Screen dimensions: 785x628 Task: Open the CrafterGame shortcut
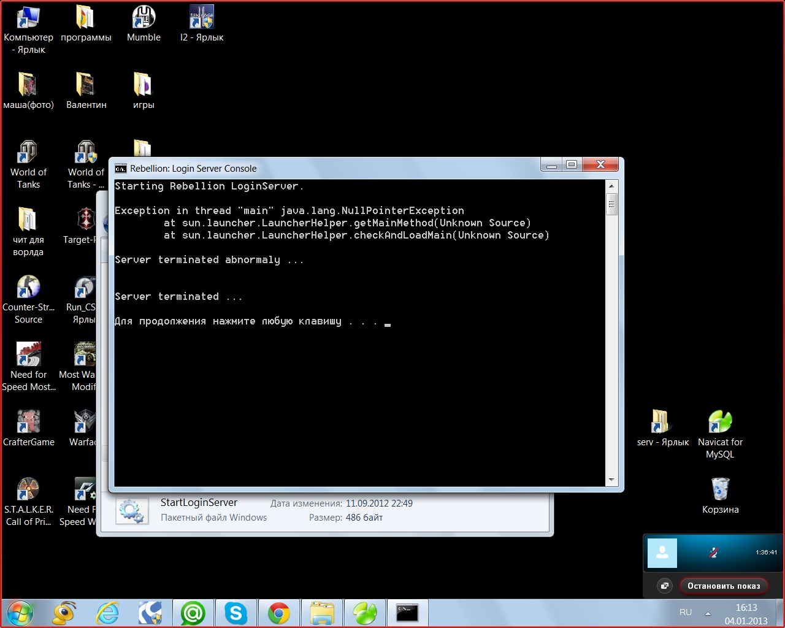(28, 428)
